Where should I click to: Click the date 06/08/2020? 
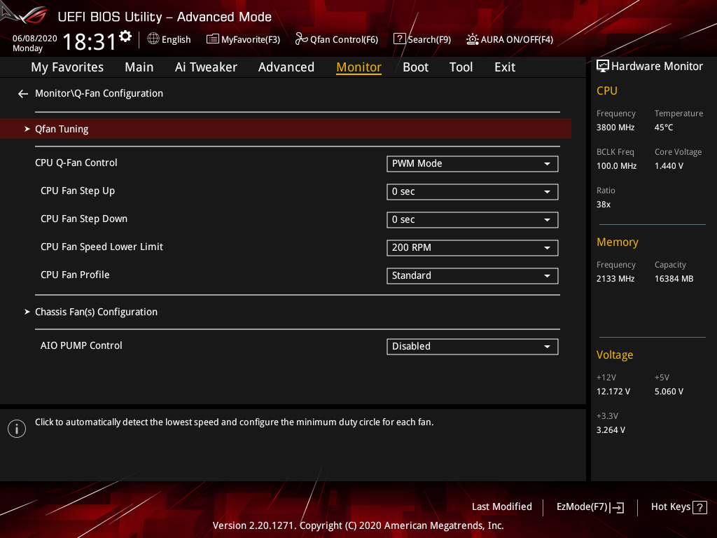pos(35,39)
